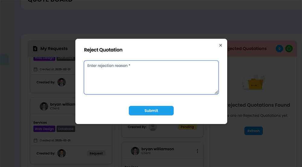
Task: Click the rejection reason text area
Action: coord(151,77)
